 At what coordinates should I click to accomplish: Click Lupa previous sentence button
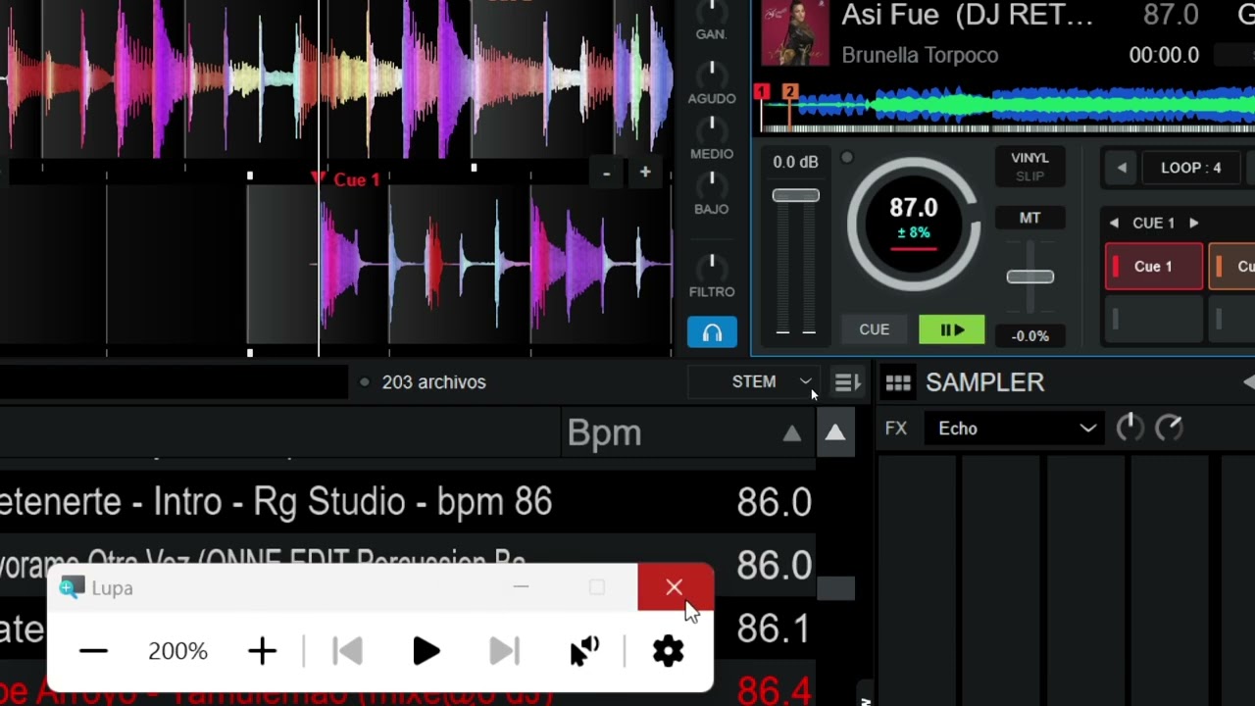click(x=347, y=651)
